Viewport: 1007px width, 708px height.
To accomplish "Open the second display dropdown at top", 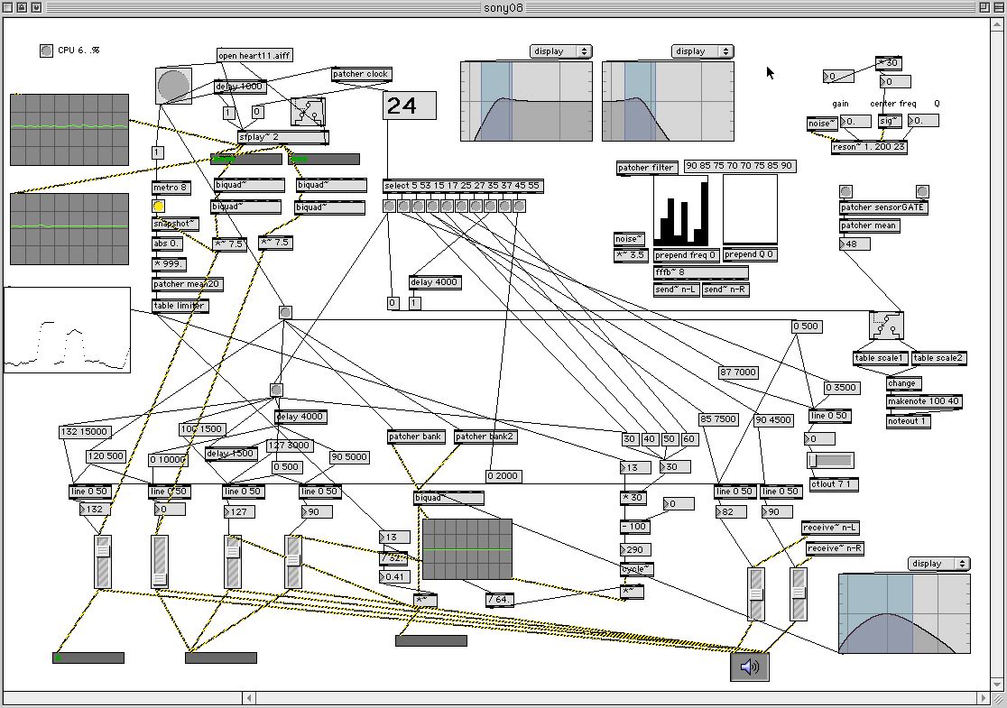I will coord(702,51).
